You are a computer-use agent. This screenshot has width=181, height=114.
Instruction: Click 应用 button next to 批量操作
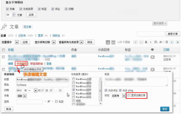pyautogui.click(x=25, y=42)
